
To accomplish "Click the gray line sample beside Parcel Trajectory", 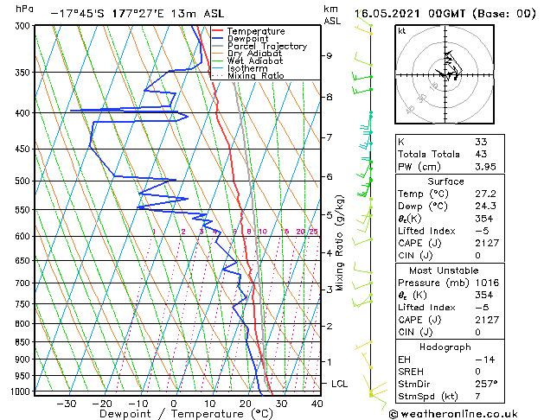I will [218, 46].
